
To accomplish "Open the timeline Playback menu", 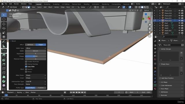I will point(11,92).
